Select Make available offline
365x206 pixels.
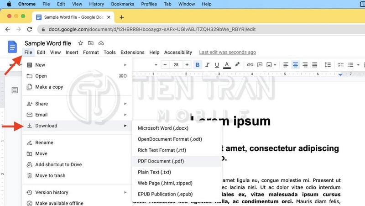(77, 203)
